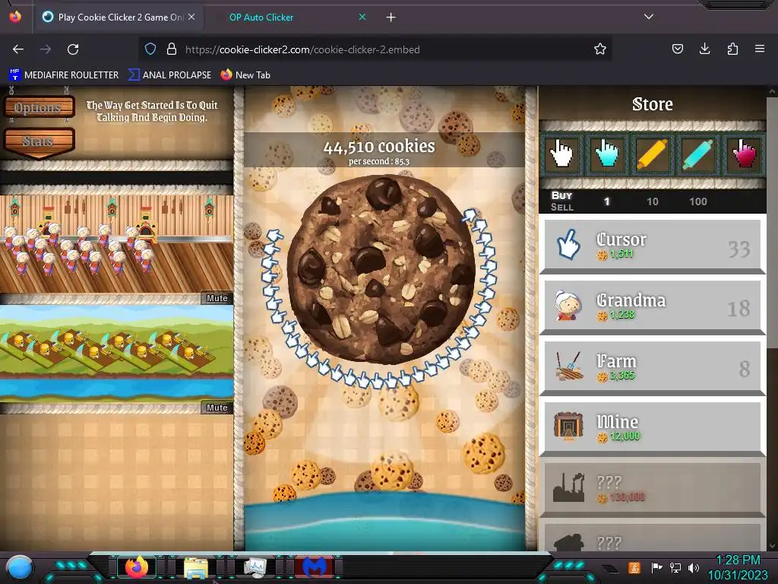Purchase a Cursor building
Image resolution: width=778 pixels, height=584 pixels.
tap(653, 246)
